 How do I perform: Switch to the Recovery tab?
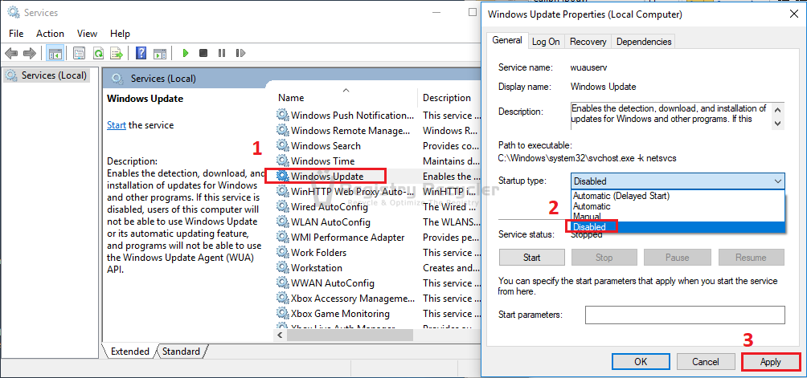point(588,42)
